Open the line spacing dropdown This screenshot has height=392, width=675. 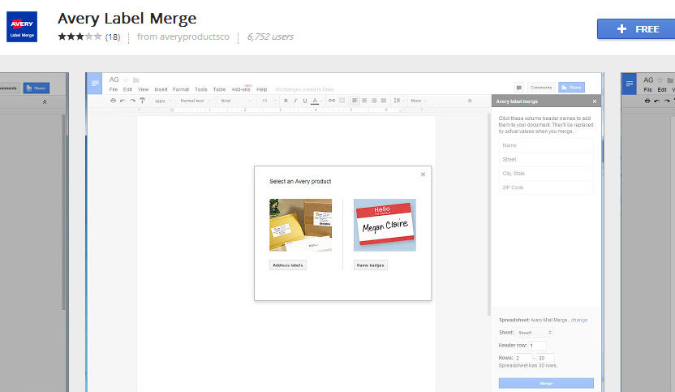pos(398,101)
